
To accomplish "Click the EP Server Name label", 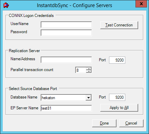I will 24,108.
